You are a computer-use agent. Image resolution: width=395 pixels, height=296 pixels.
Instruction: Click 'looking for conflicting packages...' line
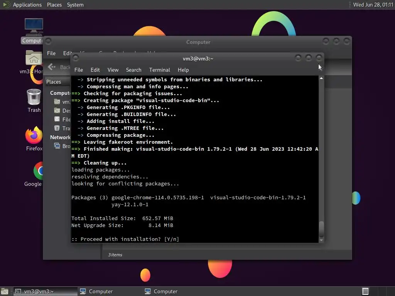[x=125, y=184]
